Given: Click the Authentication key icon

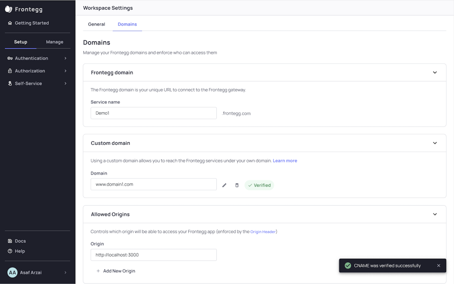Looking at the screenshot, I should click(10, 58).
